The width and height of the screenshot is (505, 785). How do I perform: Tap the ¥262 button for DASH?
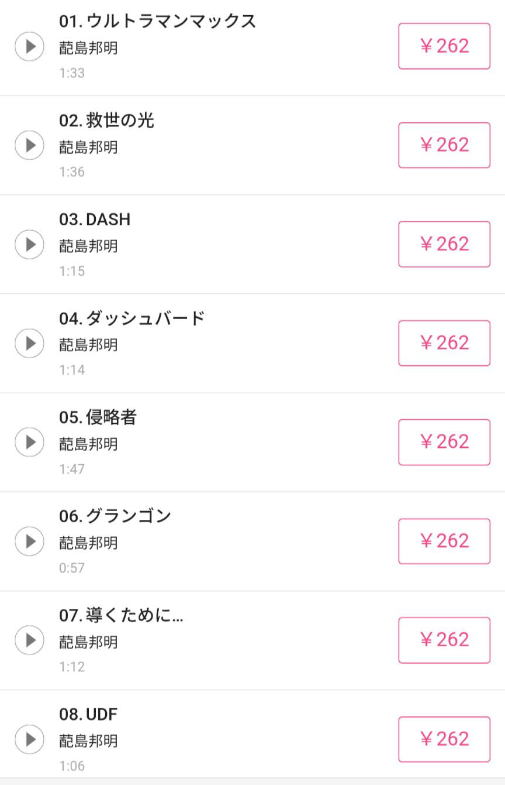[x=444, y=244]
